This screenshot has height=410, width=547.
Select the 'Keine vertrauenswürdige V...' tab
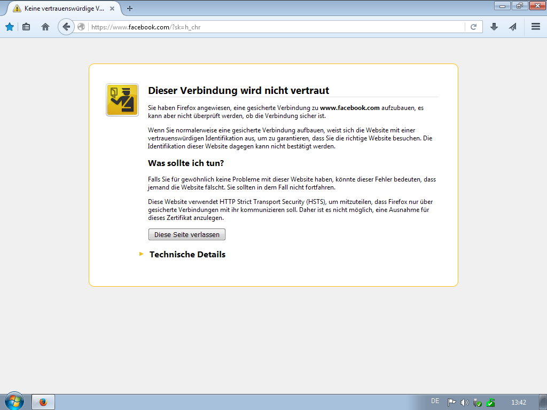pyautogui.click(x=64, y=9)
